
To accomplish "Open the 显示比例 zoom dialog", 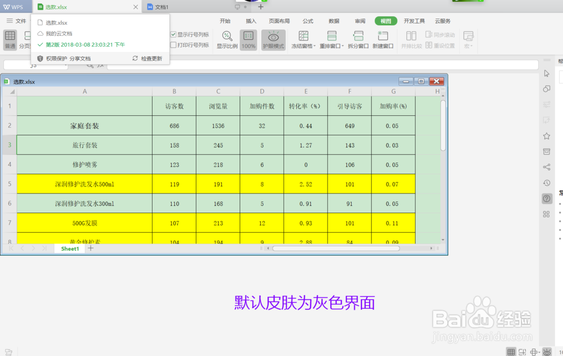I will pos(227,39).
